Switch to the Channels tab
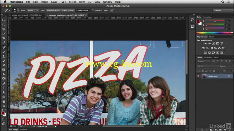 coord(208,57)
